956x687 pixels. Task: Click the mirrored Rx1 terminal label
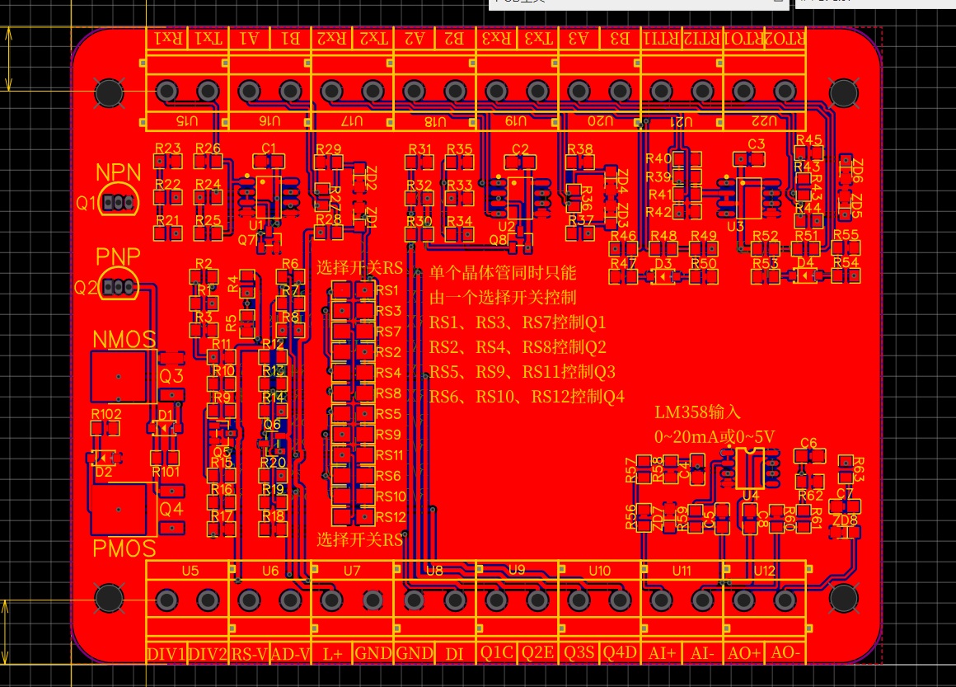[168, 39]
